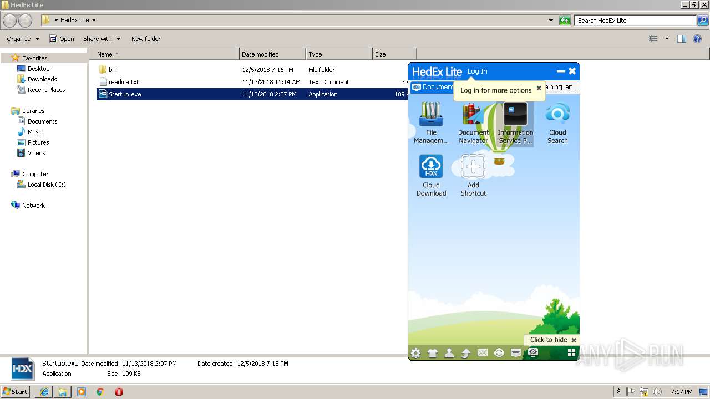Click the change view icon
710x399 pixels.
click(653, 39)
